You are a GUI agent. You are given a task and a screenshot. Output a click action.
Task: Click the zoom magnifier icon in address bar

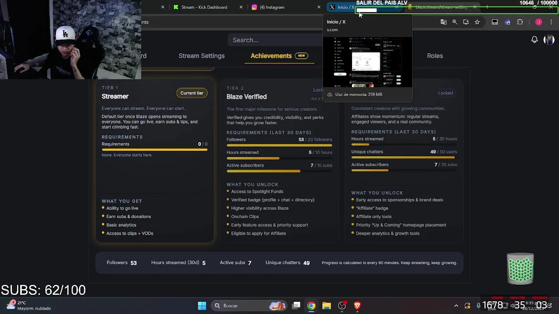point(455,22)
